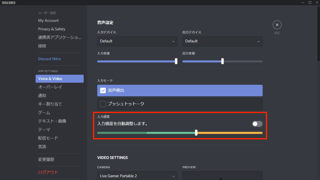This screenshot has height=180, width=320.
Task: Maximize the Discord window
Action: point(310,2)
